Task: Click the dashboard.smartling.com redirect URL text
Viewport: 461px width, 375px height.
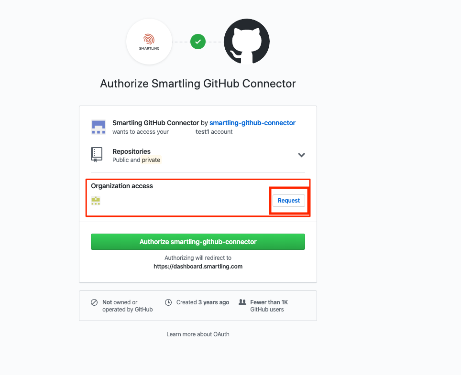Action: tap(198, 267)
